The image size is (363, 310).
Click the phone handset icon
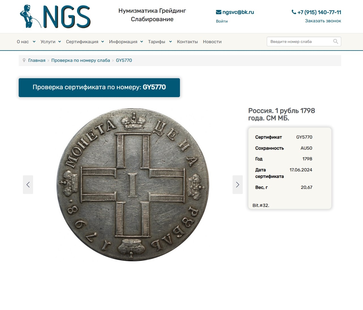[x=294, y=12]
